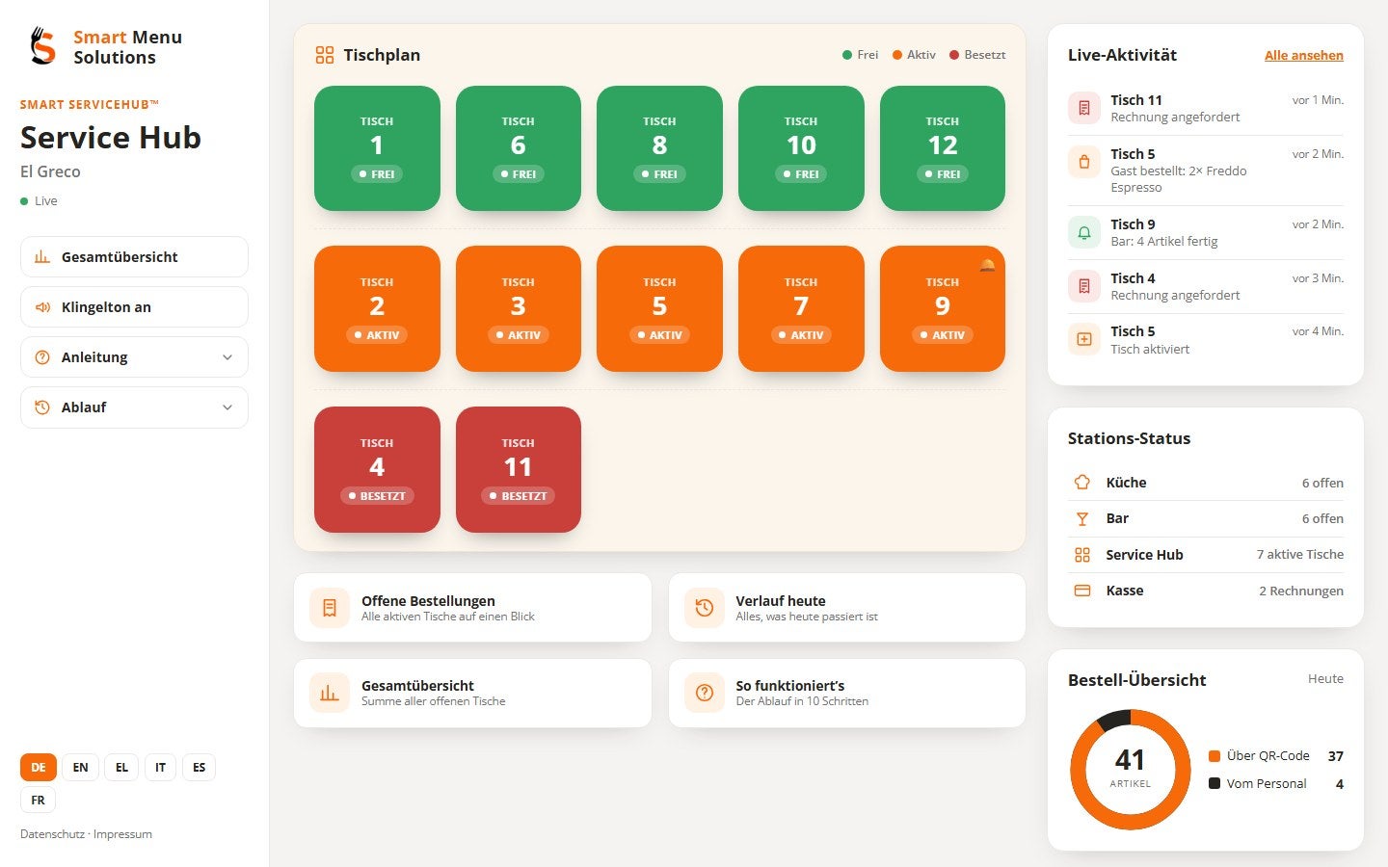Viewport: 1388px width, 867px height.
Task: Click the orange Über QR-Code legend swatch
Action: coord(1214,756)
